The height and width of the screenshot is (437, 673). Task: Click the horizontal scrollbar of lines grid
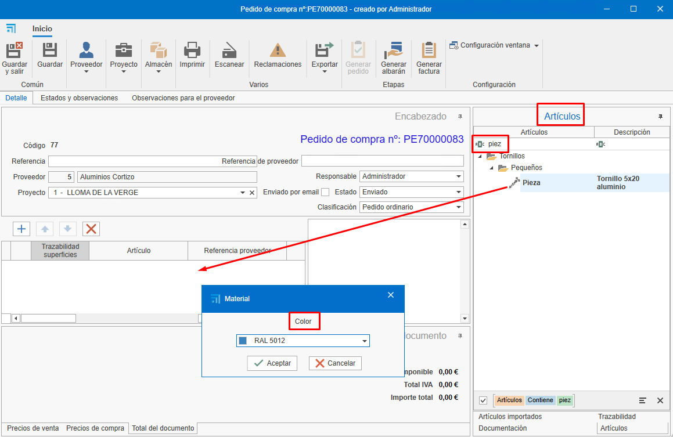tap(49, 318)
